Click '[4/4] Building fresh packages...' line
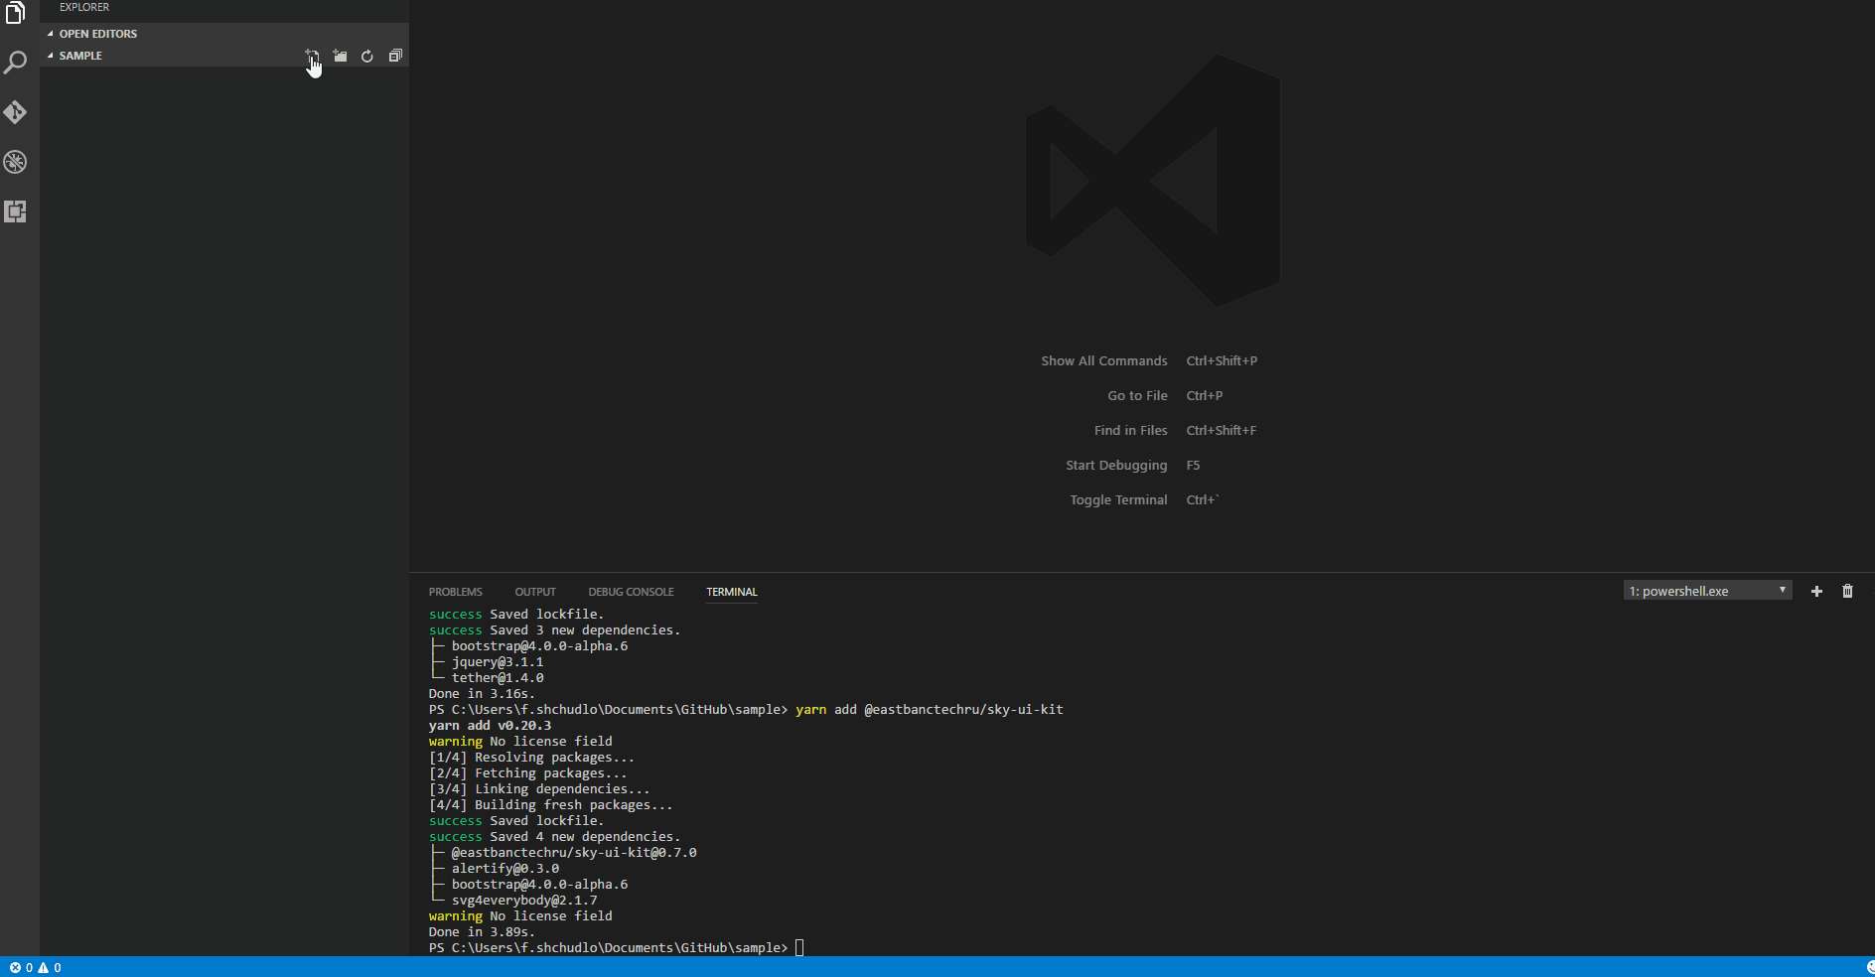Screen dimensions: 1875x977 (550, 805)
